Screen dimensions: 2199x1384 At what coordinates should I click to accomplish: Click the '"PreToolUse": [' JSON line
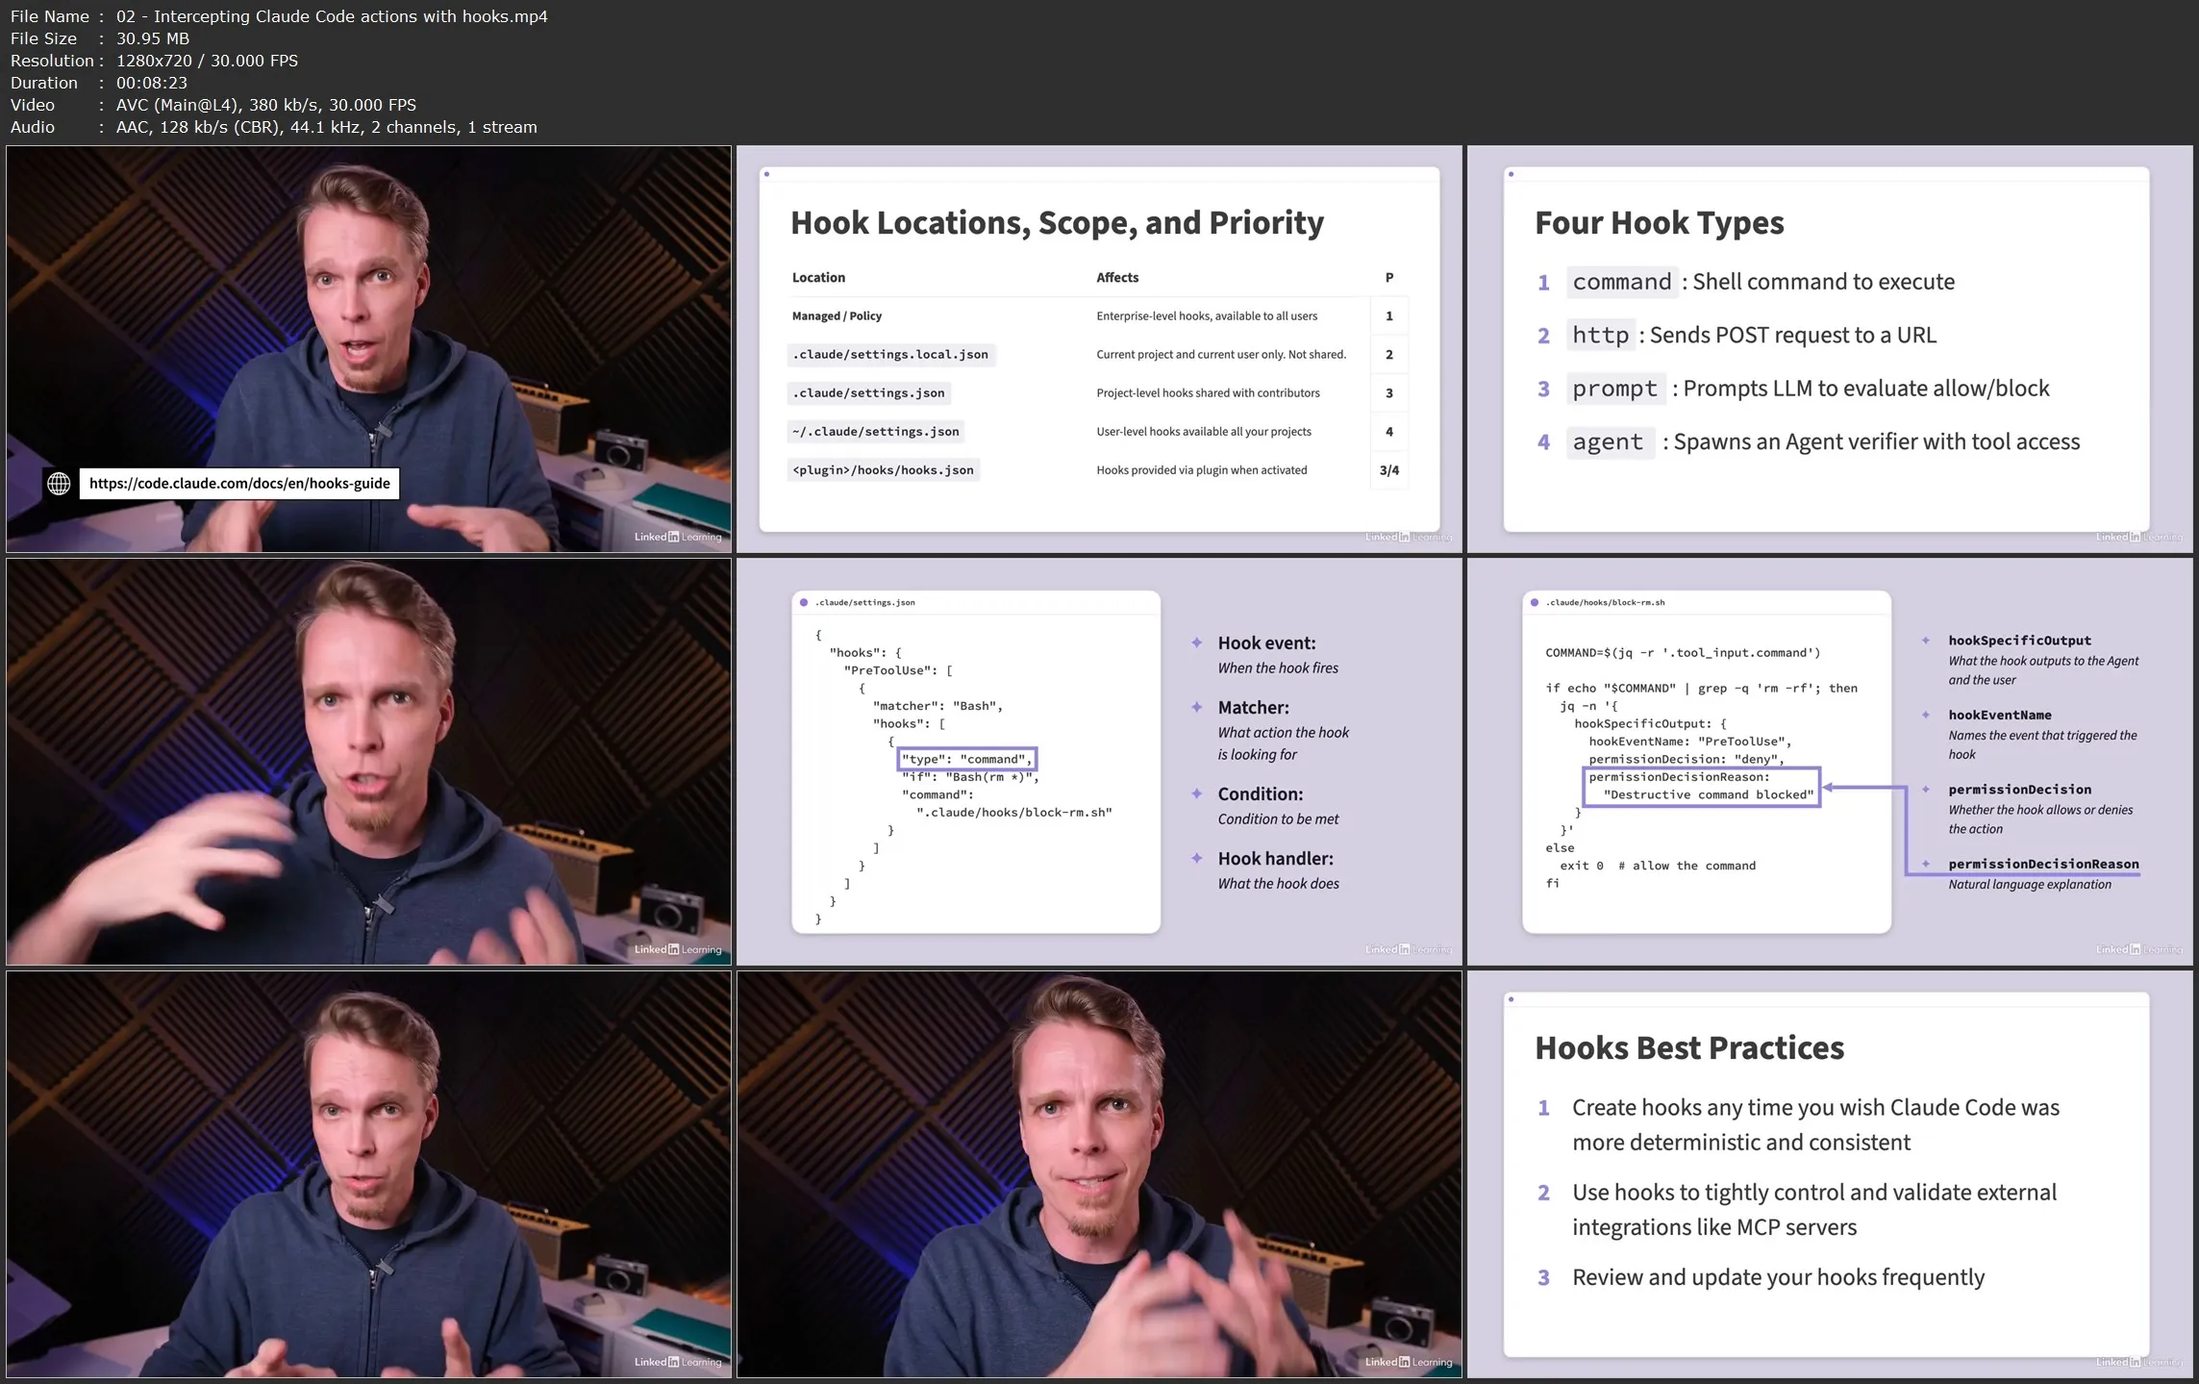[x=898, y=670]
